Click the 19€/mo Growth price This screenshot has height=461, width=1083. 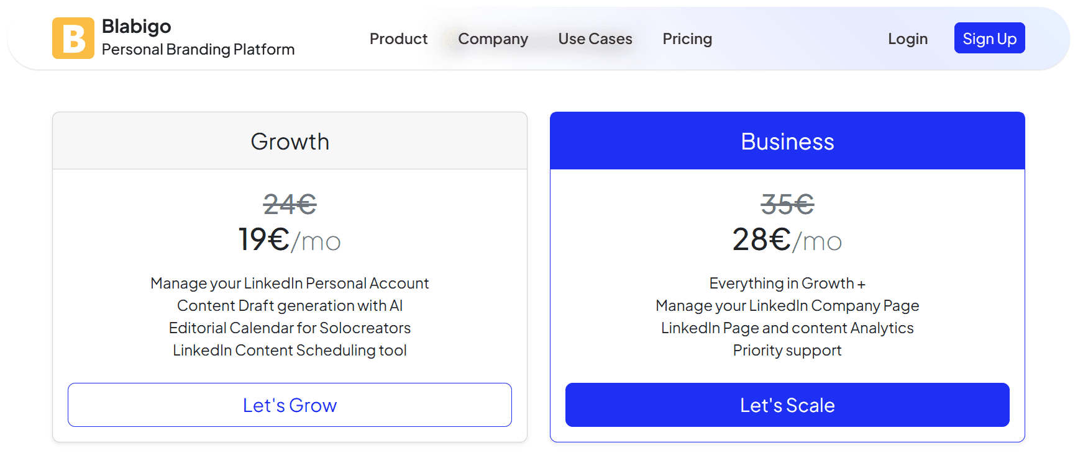click(x=290, y=239)
